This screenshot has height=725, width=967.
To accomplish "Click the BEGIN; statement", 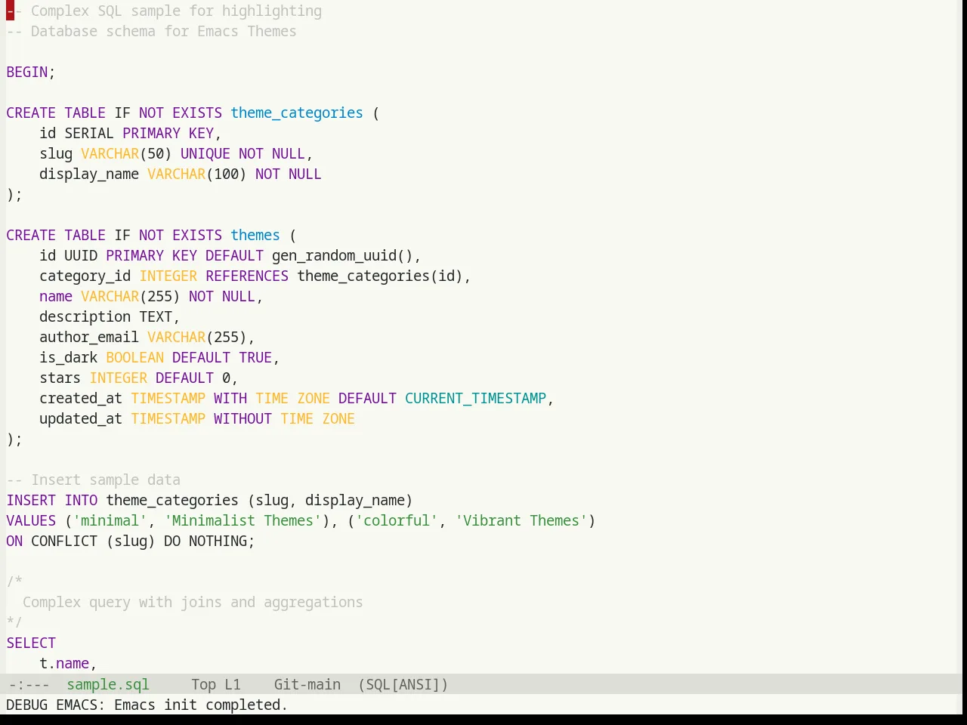I will [x=31, y=72].
